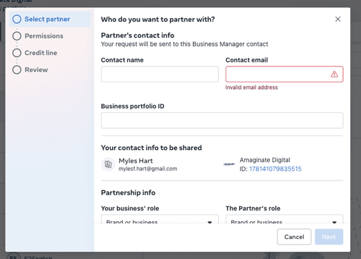The image size is (361, 259).
Task: Click Myles Hart's profile avatar icon
Action: point(108,164)
